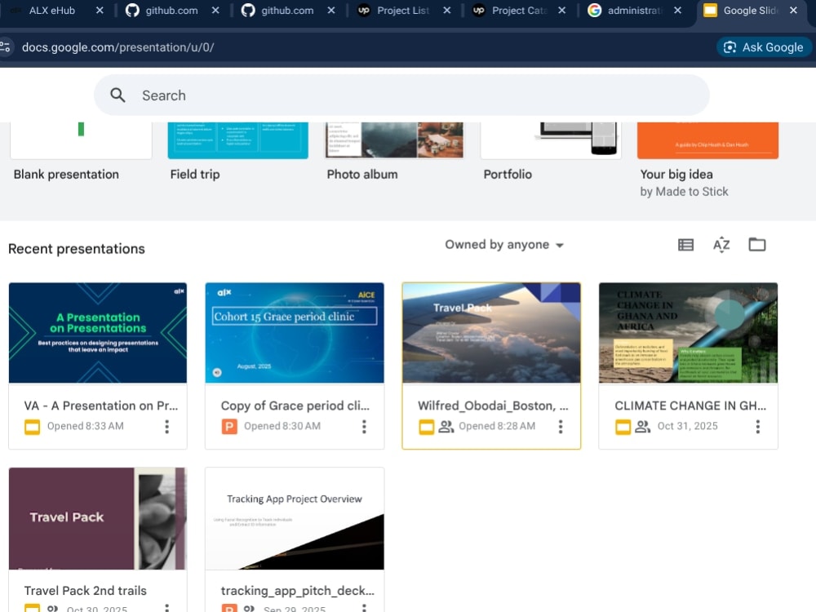Screen dimensions: 816x612
Task: Open the AZ sort options icon
Action: click(x=721, y=245)
